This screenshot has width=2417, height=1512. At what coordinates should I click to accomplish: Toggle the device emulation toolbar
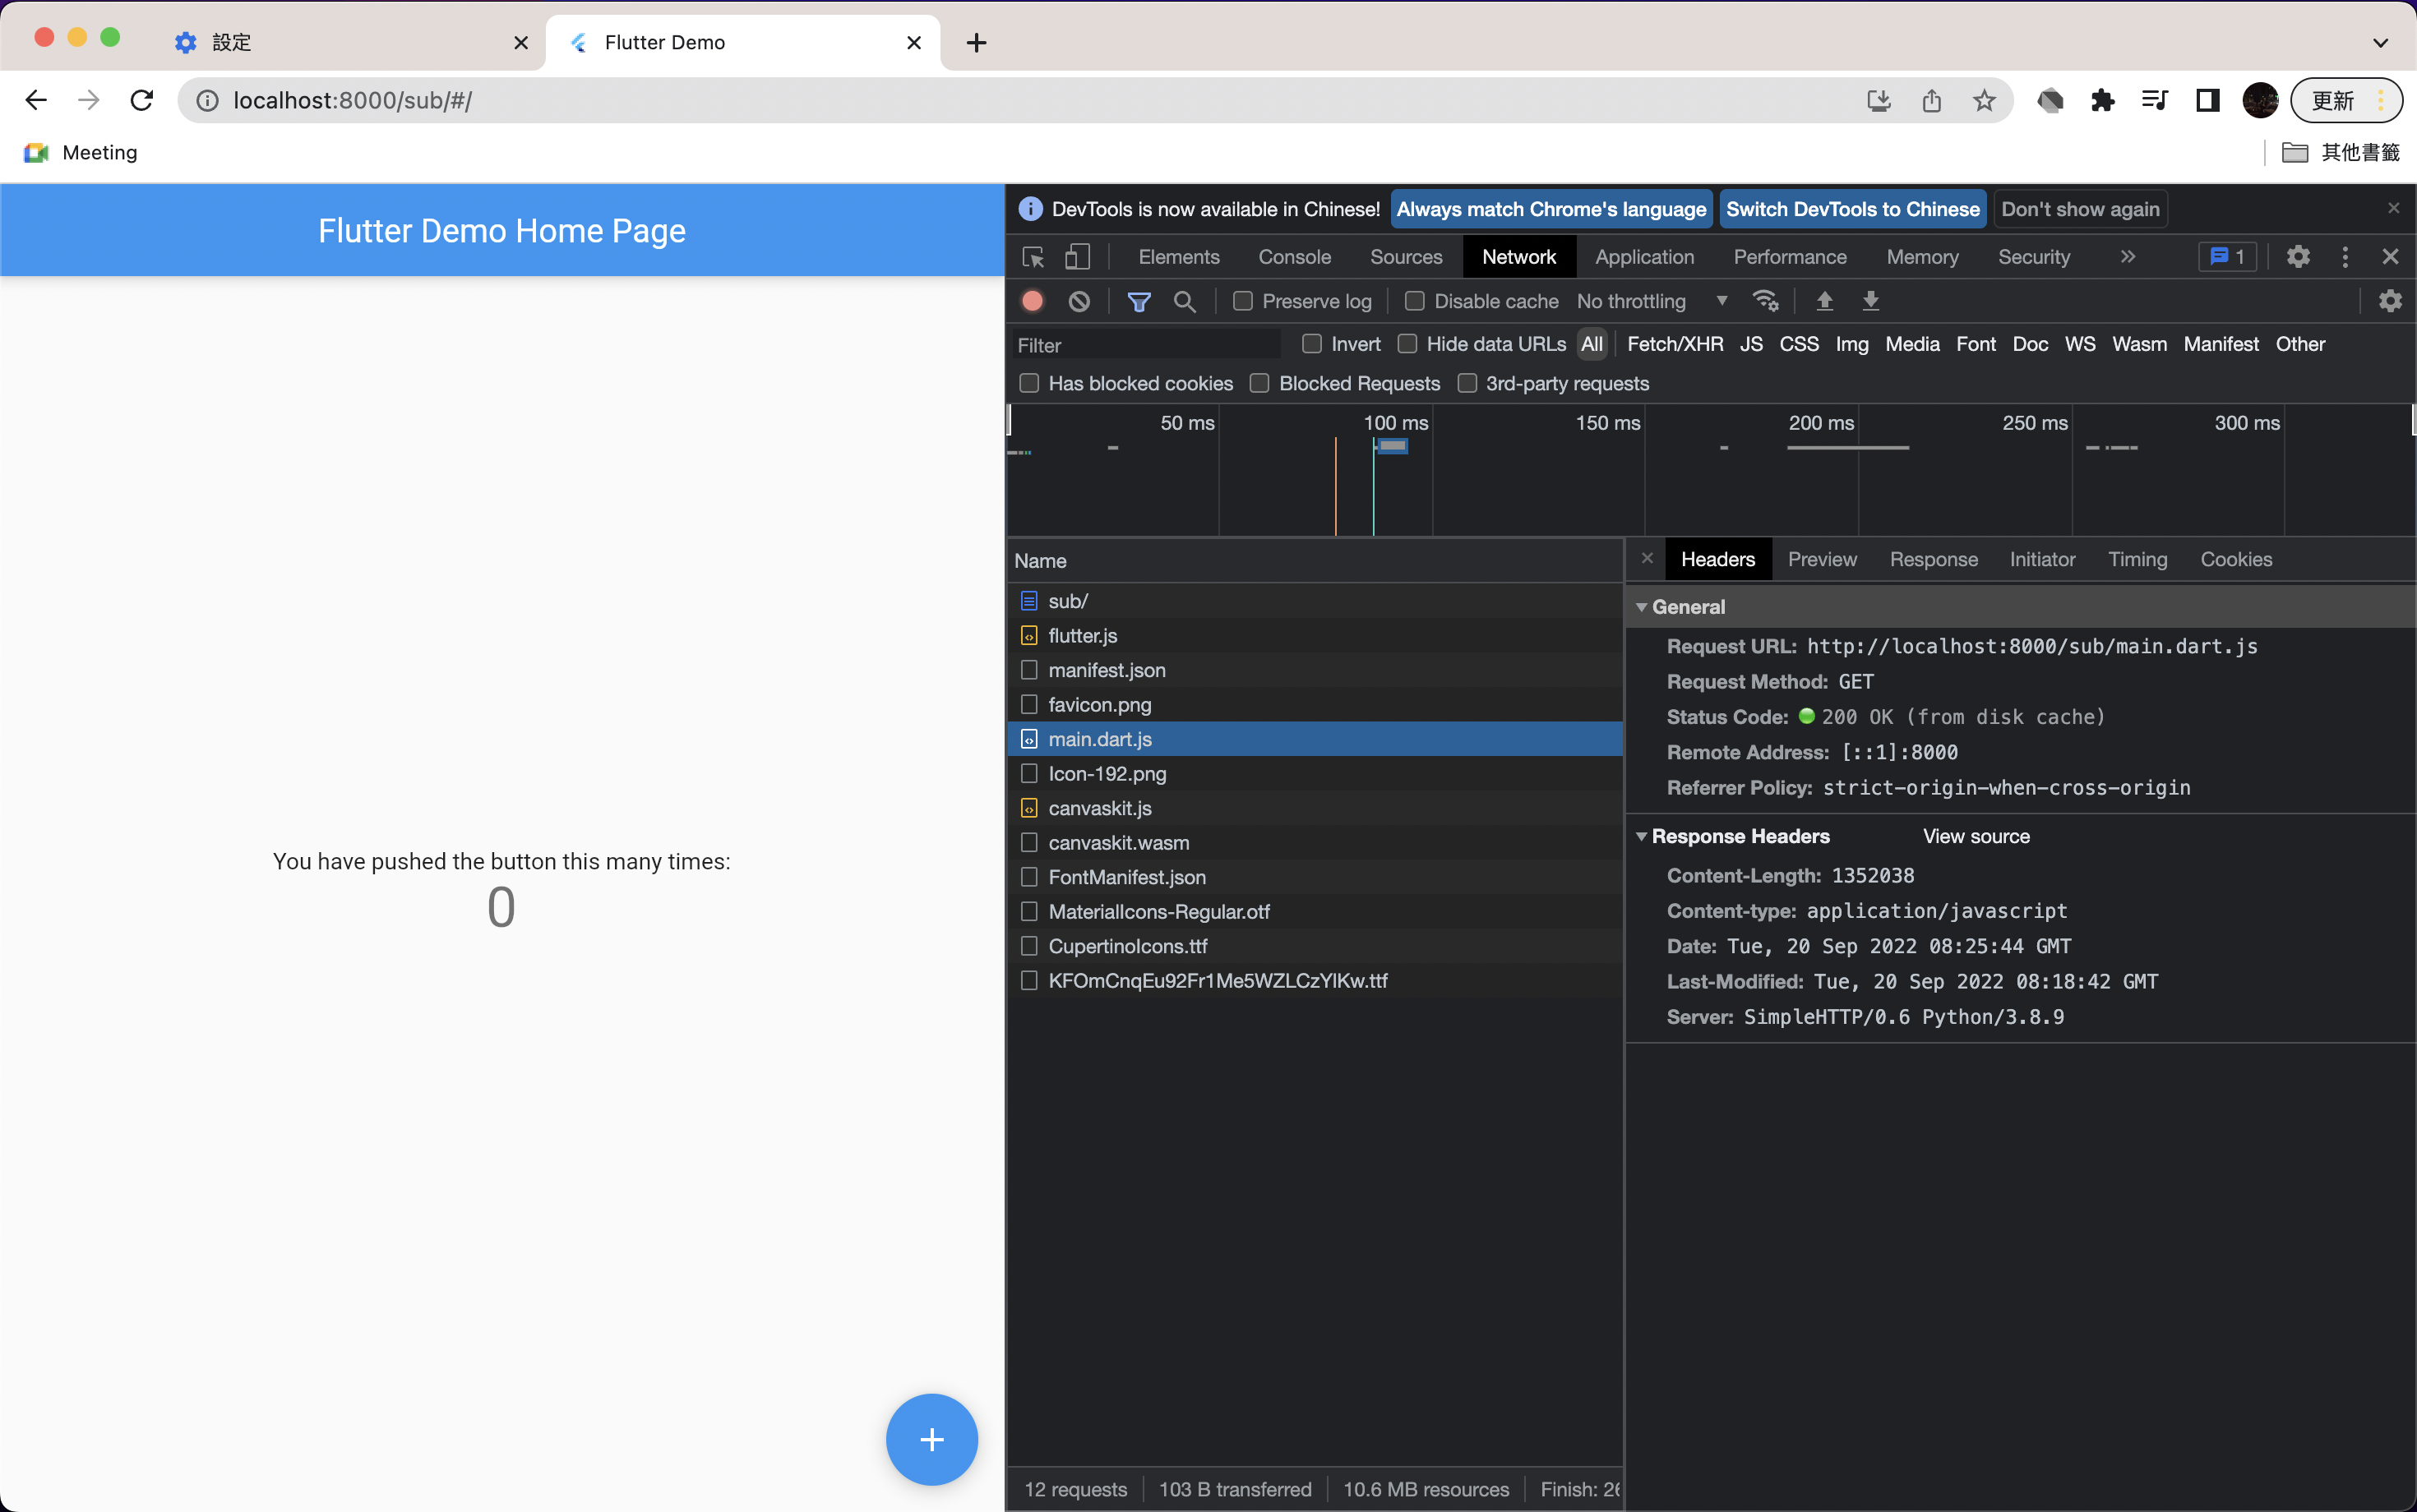pyautogui.click(x=1076, y=256)
